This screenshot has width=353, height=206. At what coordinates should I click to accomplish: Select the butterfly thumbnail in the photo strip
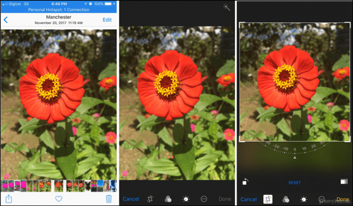[x=88, y=186]
